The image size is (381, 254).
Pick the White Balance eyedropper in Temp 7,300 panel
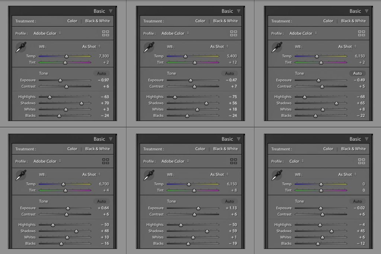[x=21, y=47]
